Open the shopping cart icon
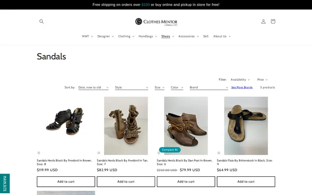Screen dimensions: 312x195 click(273, 21)
